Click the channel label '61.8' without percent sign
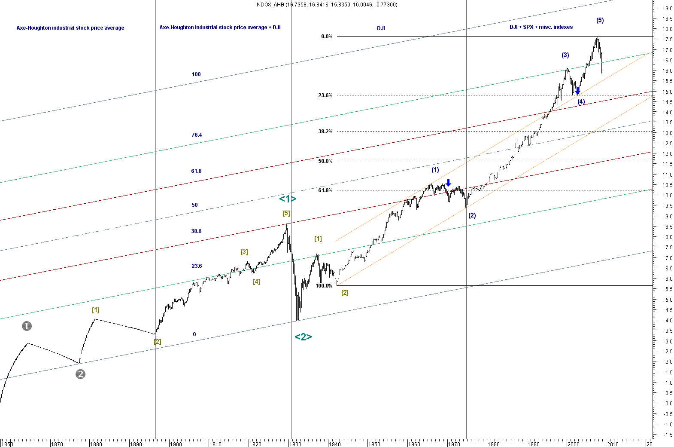Screen dimensions: 674x447 pos(196,171)
